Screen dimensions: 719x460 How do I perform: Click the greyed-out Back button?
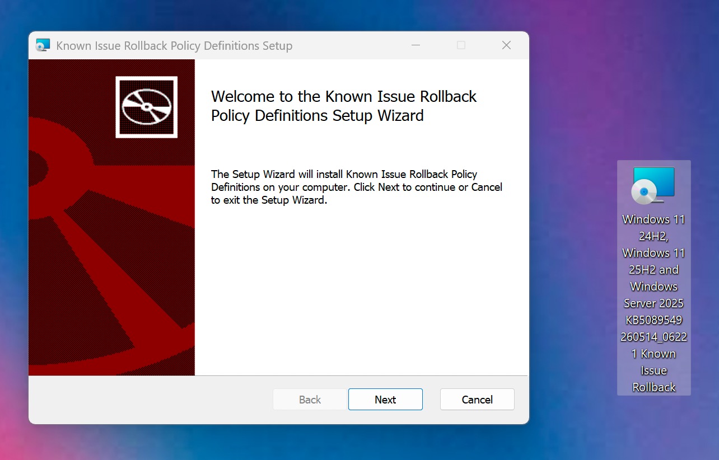[310, 400]
